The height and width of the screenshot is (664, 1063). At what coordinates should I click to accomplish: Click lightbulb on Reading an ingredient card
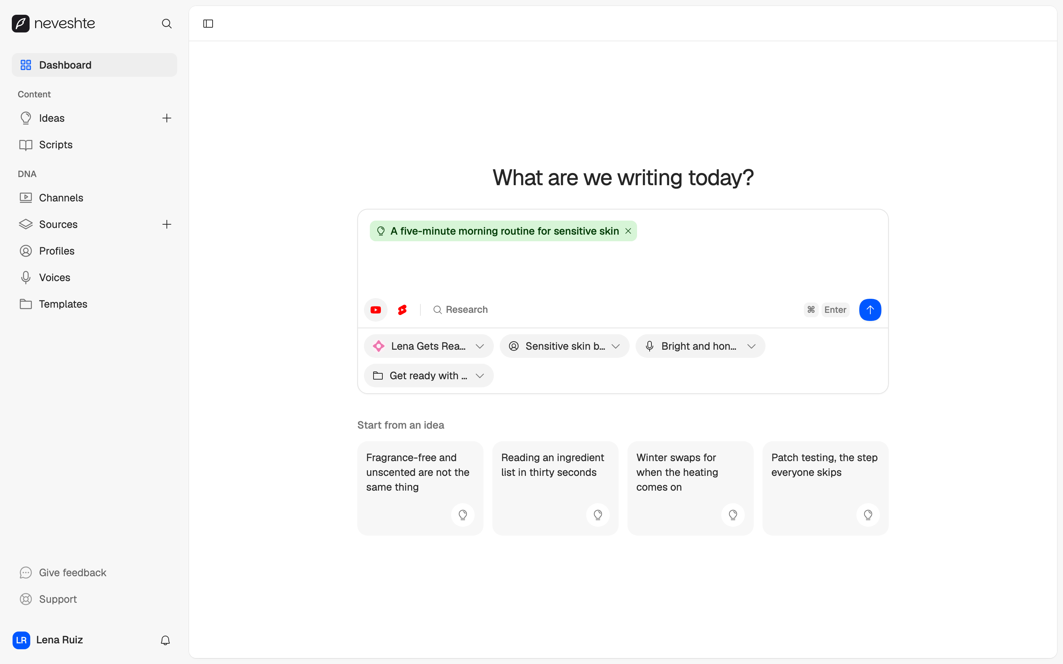coord(598,515)
